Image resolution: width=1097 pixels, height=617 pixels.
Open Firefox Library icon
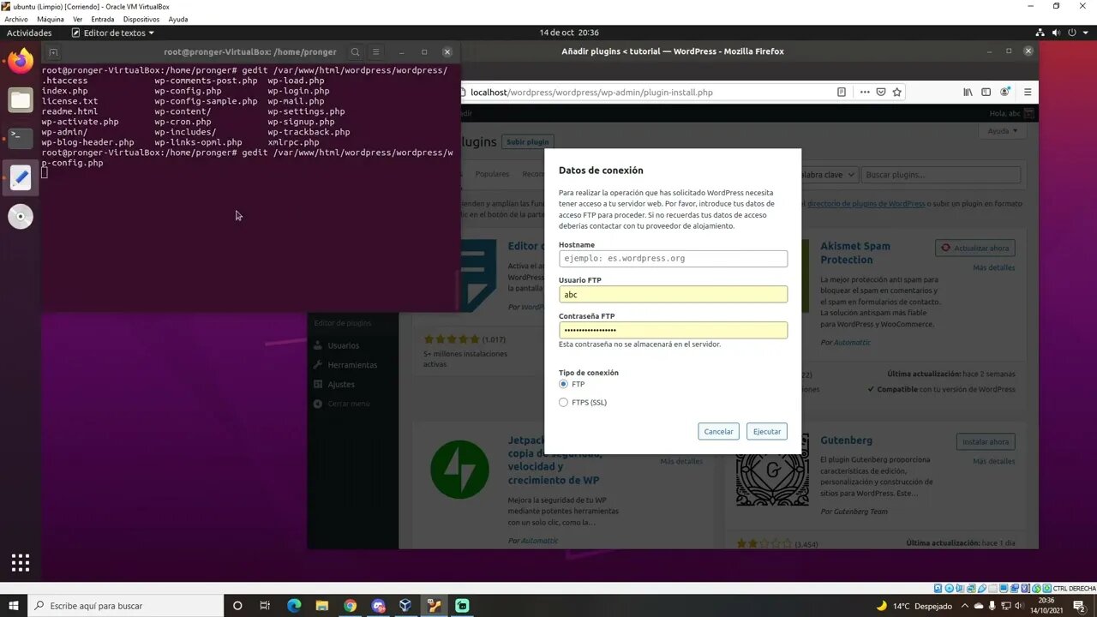coord(968,92)
